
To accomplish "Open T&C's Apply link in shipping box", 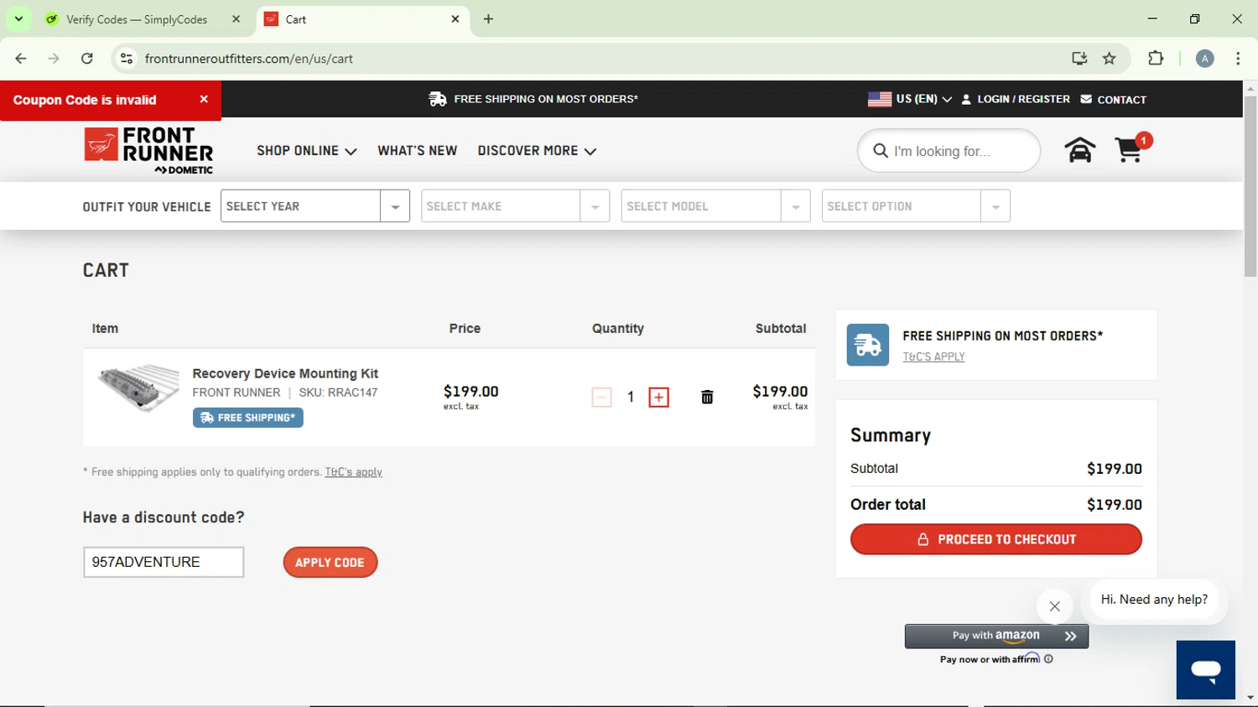I will [933, 356].
